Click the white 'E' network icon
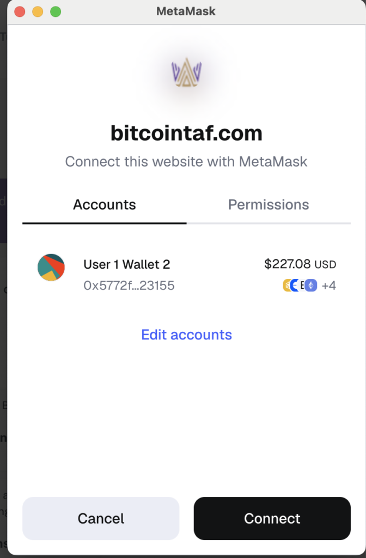Image resolution: width=366 pixels, height=558 pixels. (302, 286)
